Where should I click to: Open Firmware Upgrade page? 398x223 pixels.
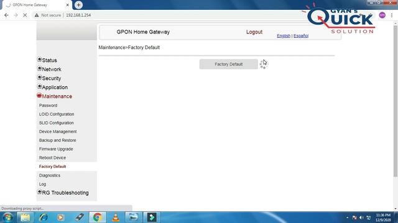[x=56, y=149]
